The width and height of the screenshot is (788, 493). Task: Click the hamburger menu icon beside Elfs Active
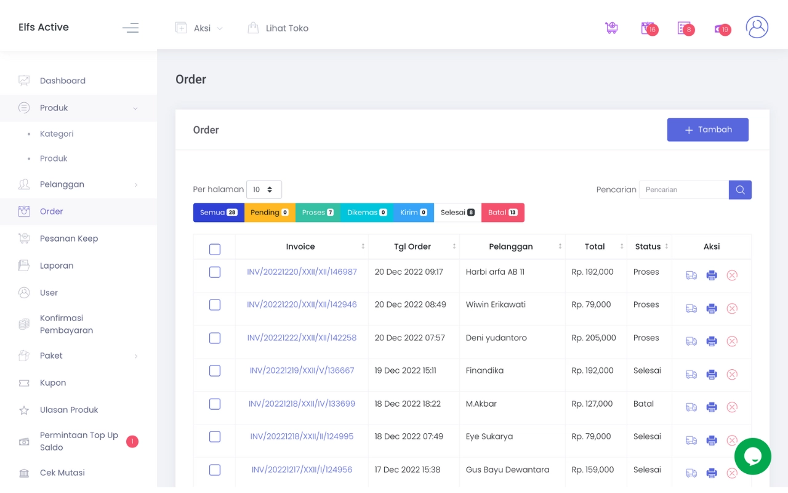pyautogui.click(x=131, y=28)
